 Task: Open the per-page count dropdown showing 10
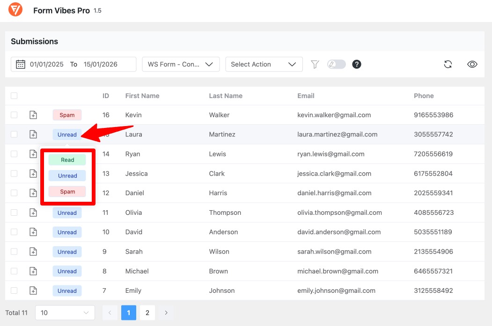point(65,312)
